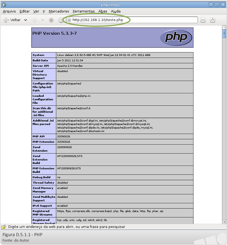Click the zoom out toolbar icon
The image size is (227, 245).
(x=203, y=20)
